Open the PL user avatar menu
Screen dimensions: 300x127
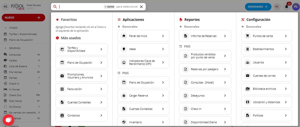tap(296, 7)
